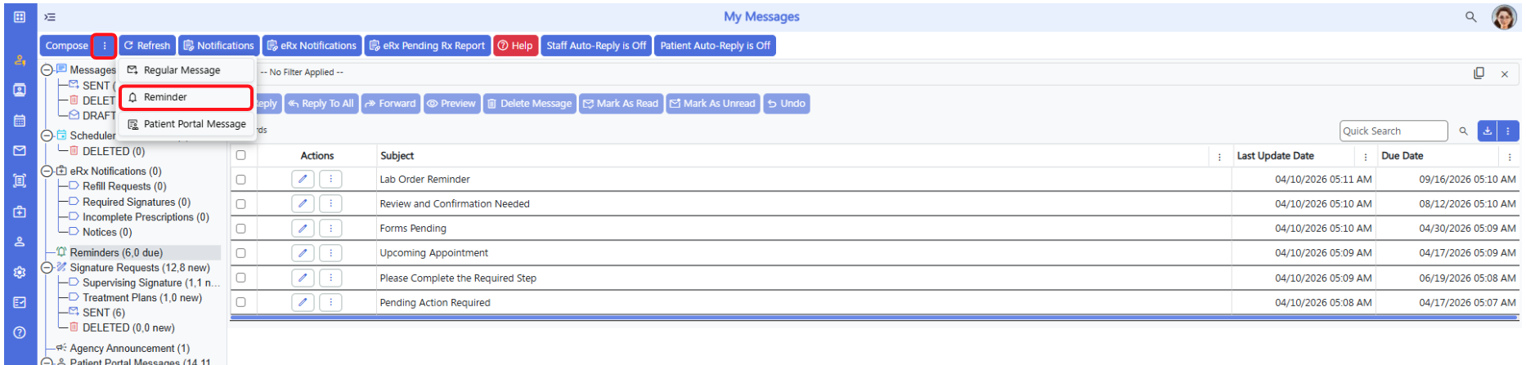The height and width of the screenshot is (365, 1526).
Task: Click the pencil edit icon for Lab Order Reminder
Action: tap(303, 179)
